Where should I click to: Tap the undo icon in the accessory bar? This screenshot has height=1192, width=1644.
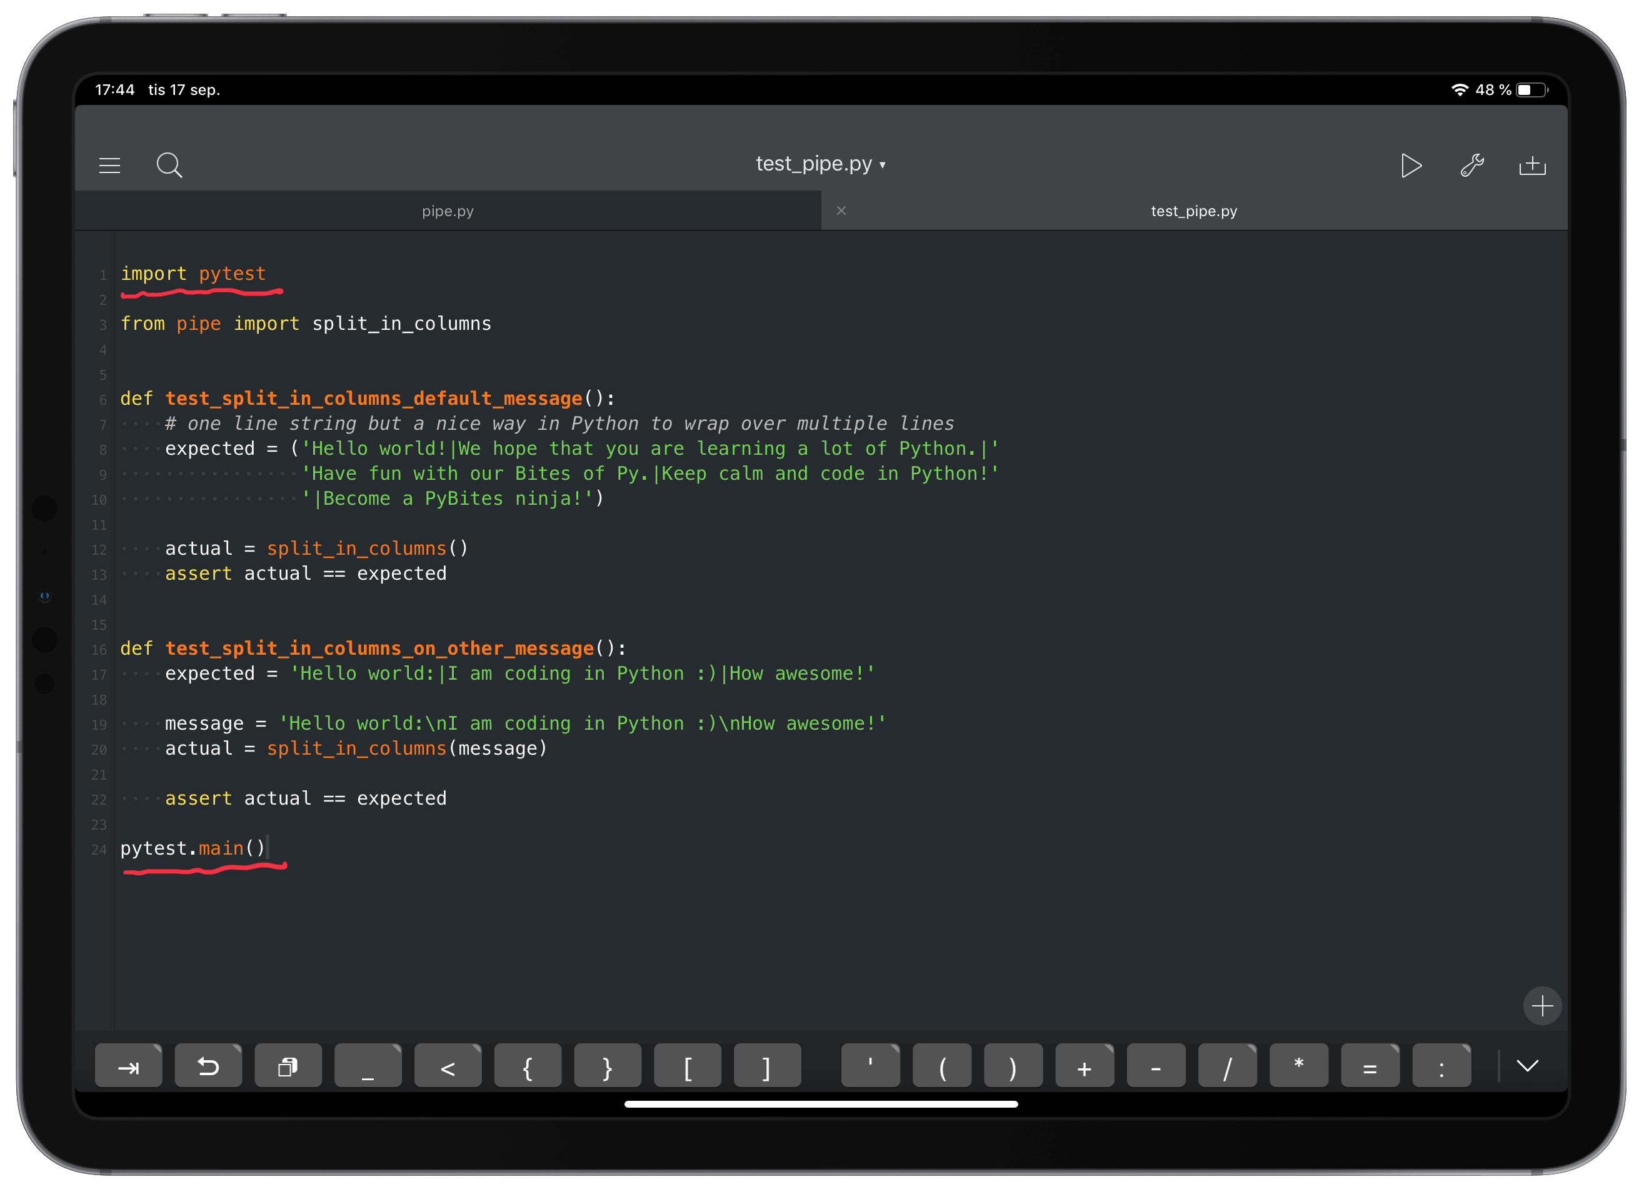(x=208, y=1065)
